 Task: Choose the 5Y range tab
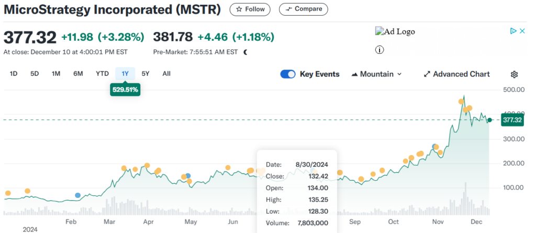pos(146,73)
